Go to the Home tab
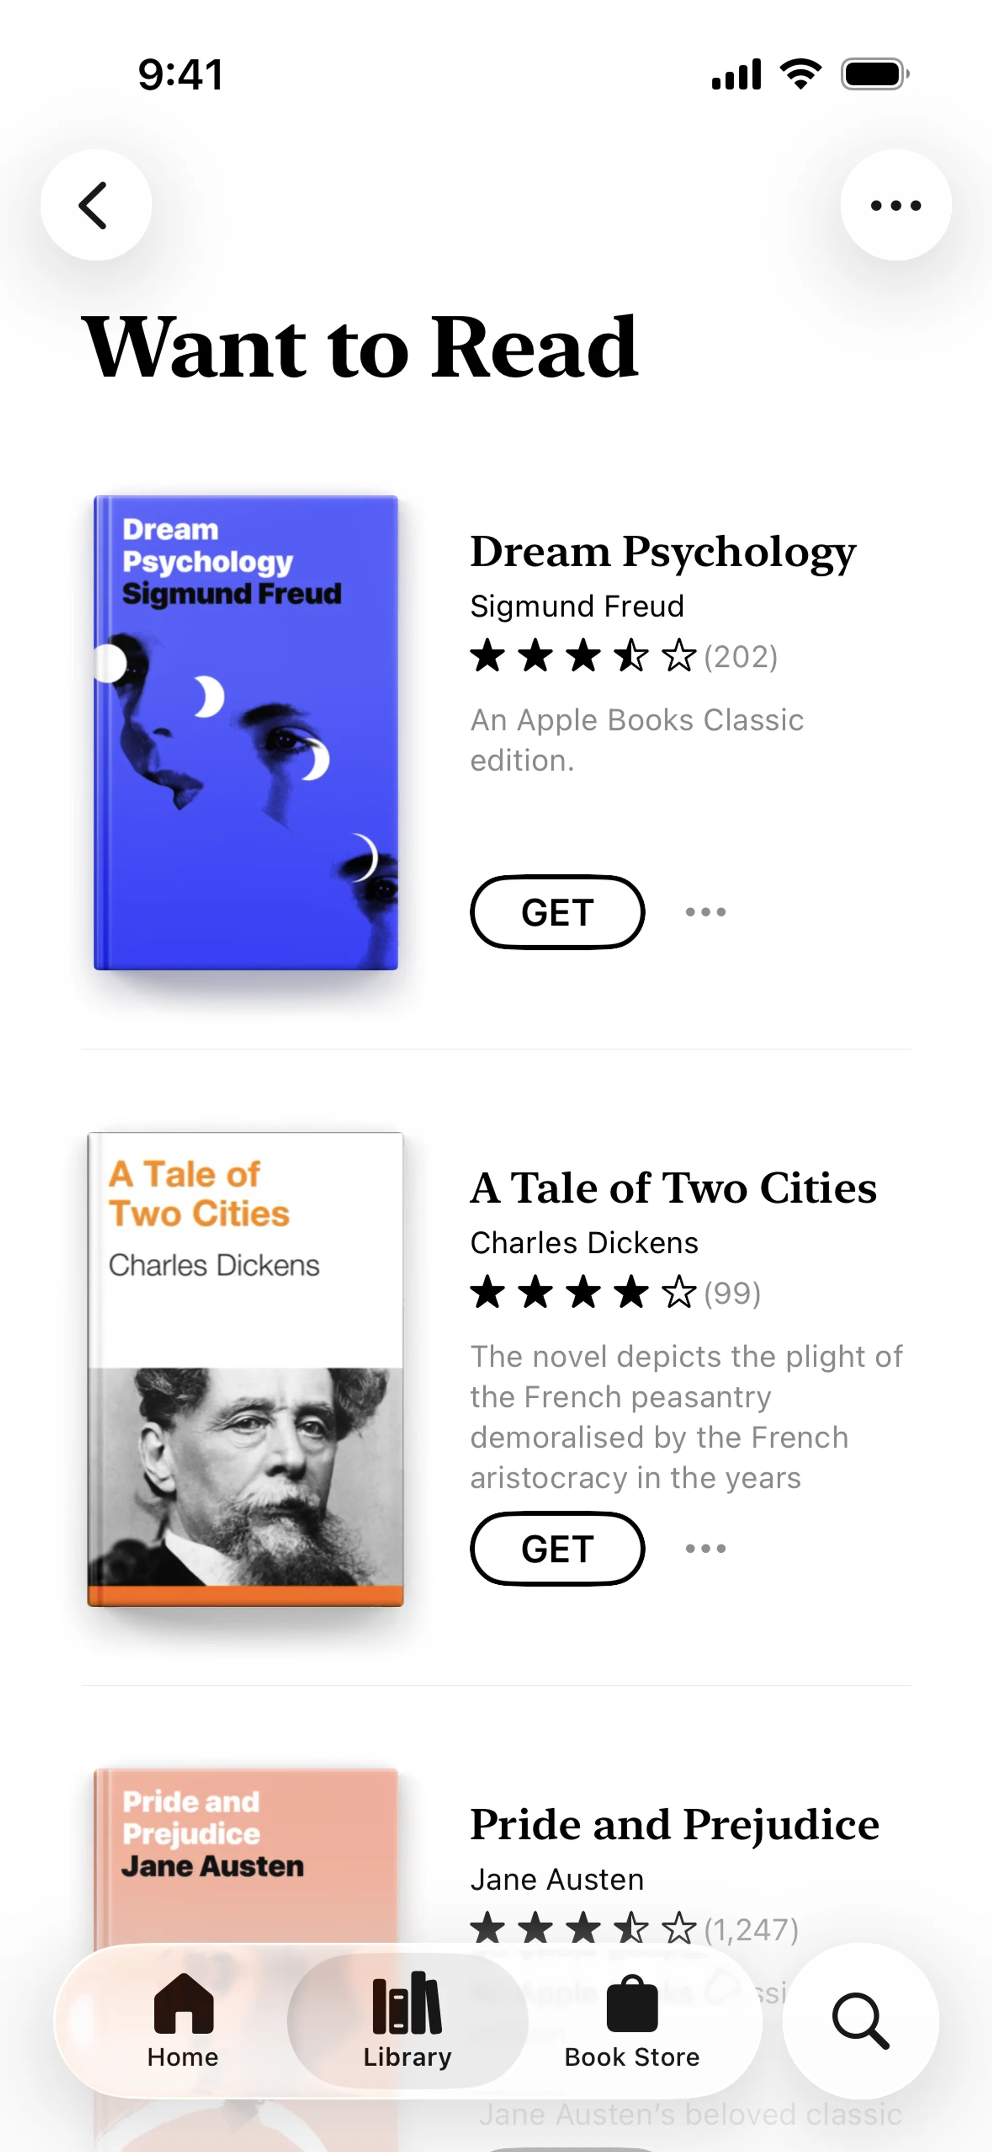This screenshot has height=2152, width=992. (x=183, y=2020)
